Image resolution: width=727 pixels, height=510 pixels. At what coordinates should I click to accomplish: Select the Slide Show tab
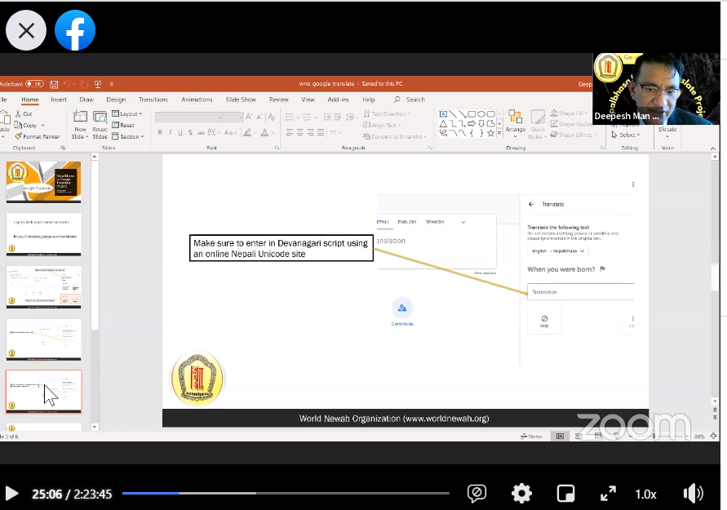coord(241,100)
